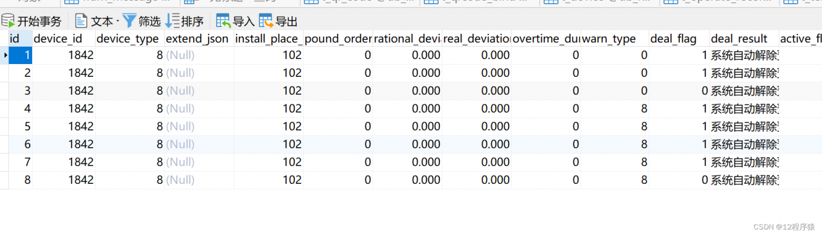Screen dimensions: 822x235
Task: Select the deal_result cell in row 8
Action: [744, 180]
